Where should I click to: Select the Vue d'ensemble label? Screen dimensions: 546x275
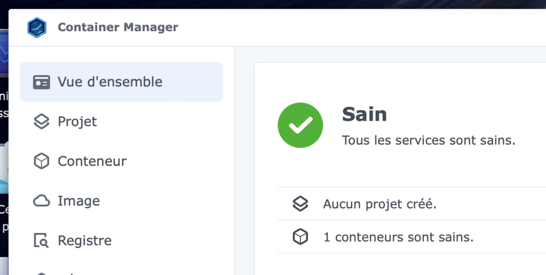(110, 82)
